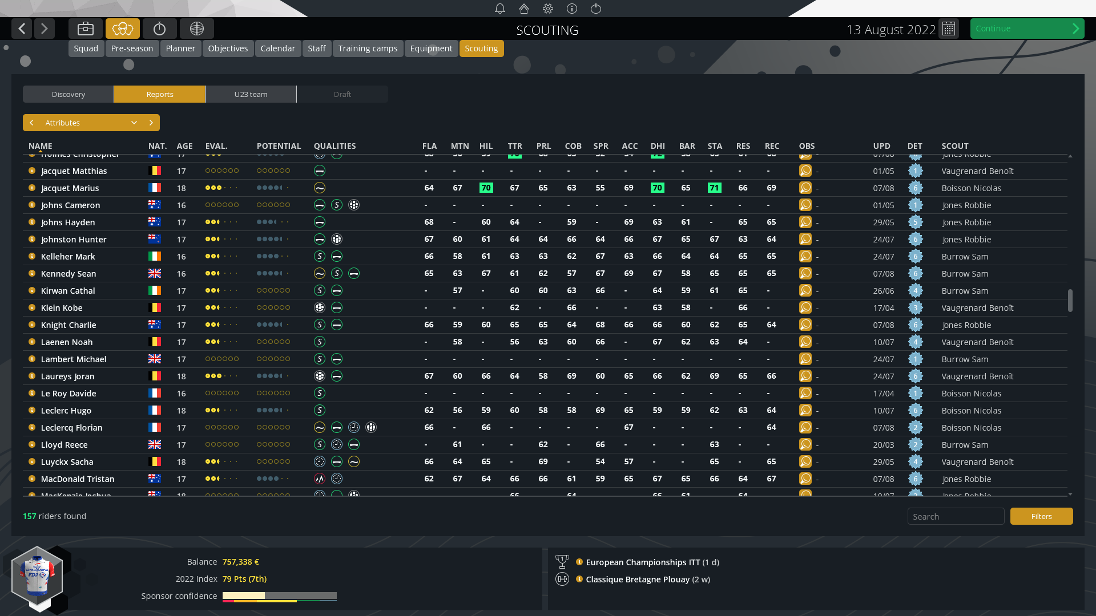Expand the Attributes dropdown

[134, 123]
